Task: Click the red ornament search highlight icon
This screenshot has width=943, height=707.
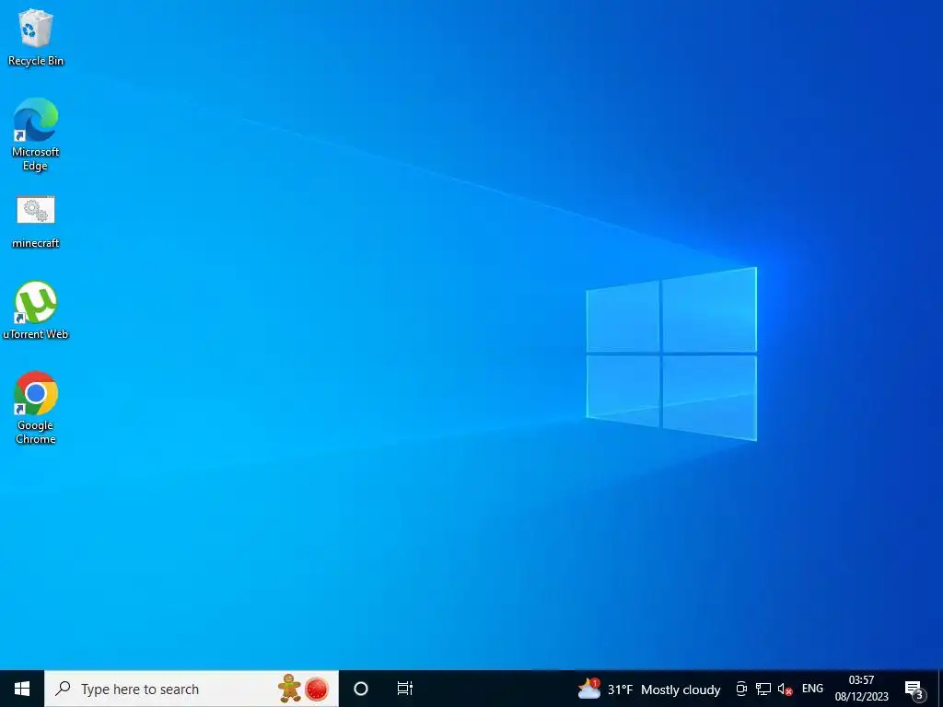Action: tap(317, 689)
